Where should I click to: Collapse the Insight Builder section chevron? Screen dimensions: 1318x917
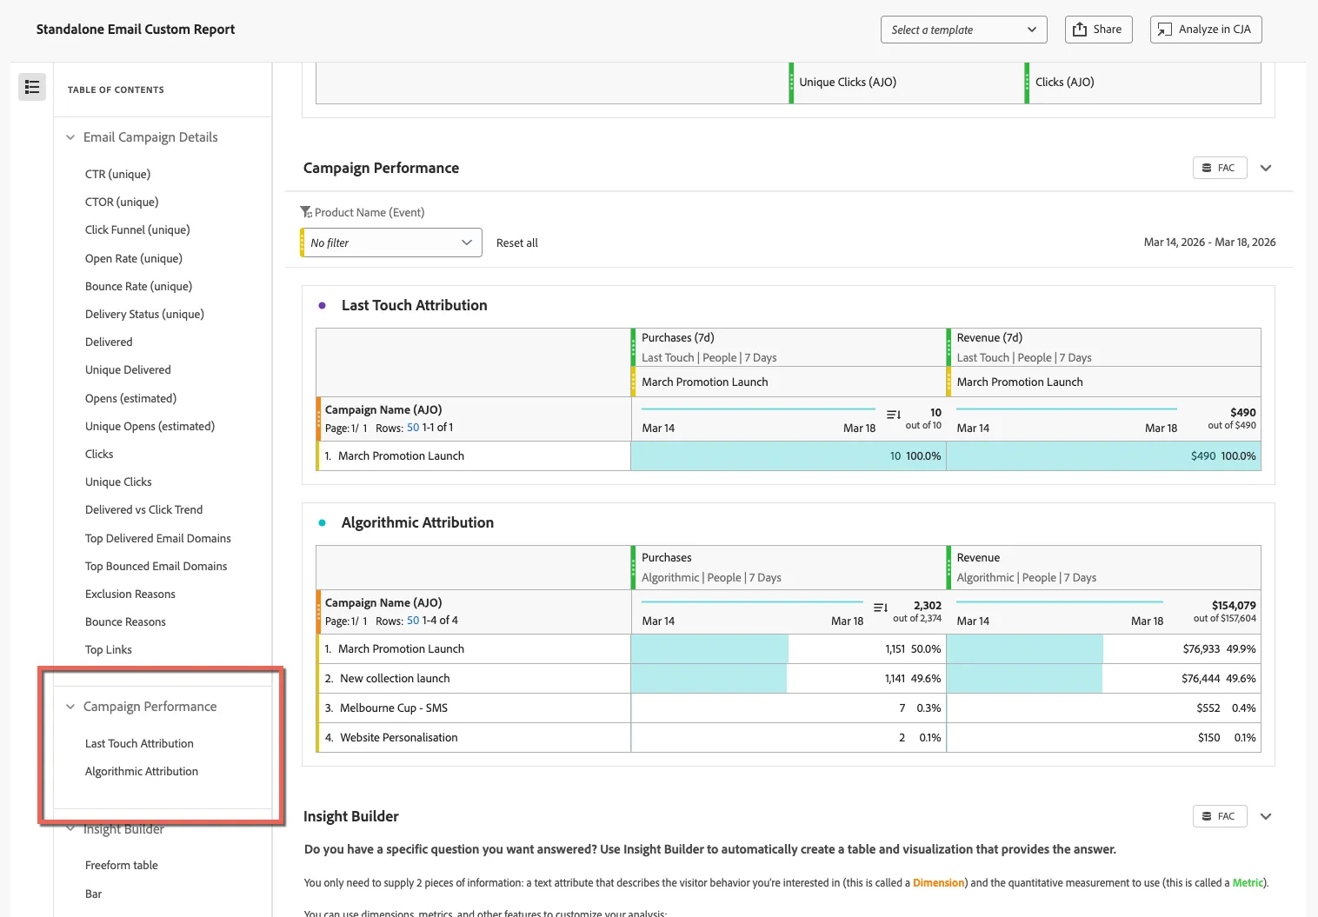[x=1266, y=816]
